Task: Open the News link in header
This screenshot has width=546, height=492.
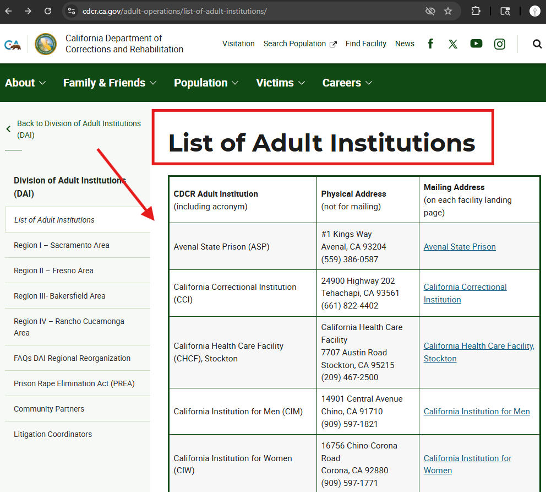Action: (405, 44)
